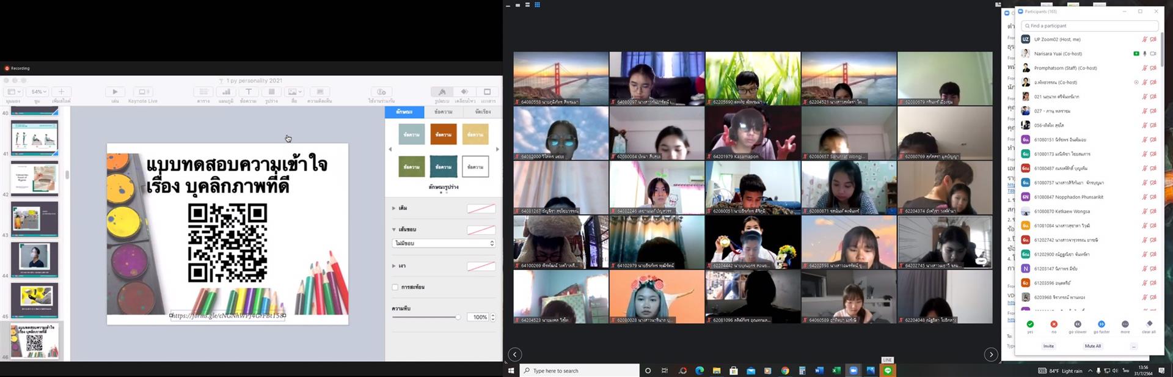Click the red no reaction icon

click(1054, 324)
